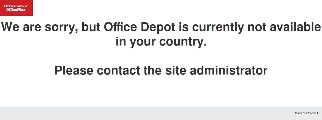
Task: Click the words "Office Depot" in the heading
Action: pyautogui.click(x=139, y=27)
